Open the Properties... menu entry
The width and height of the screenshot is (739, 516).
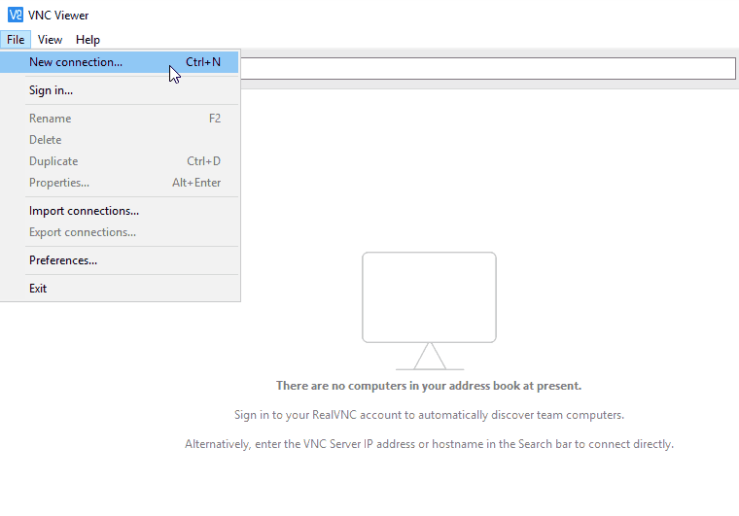click(x=120, y=183)
